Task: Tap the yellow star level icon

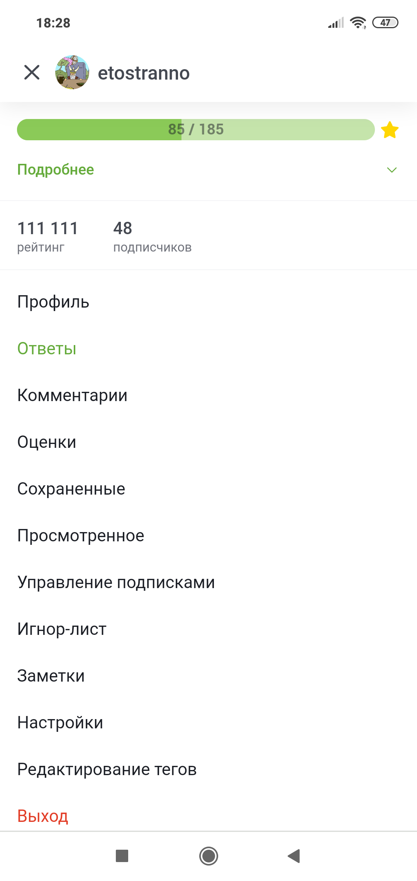Action: point(390,130)
